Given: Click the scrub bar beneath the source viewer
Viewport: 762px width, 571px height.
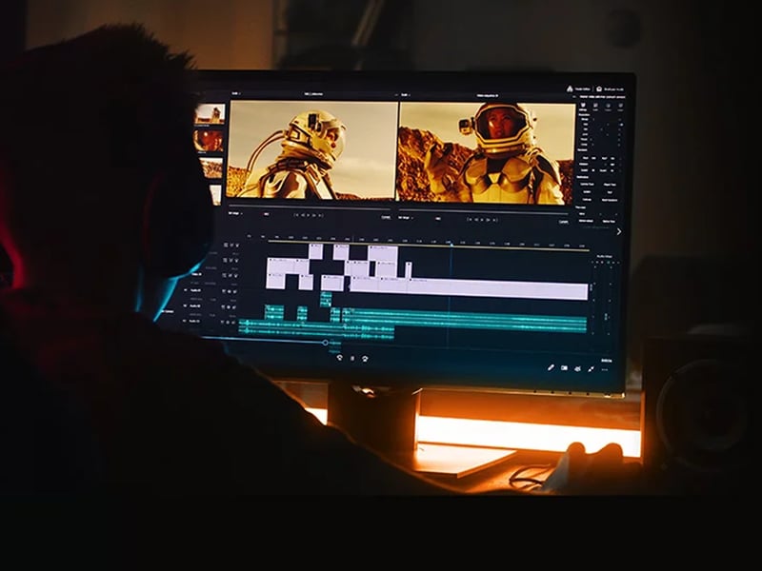Looking at the screenshot, I should pyautogui.click(x=310, y=207).
